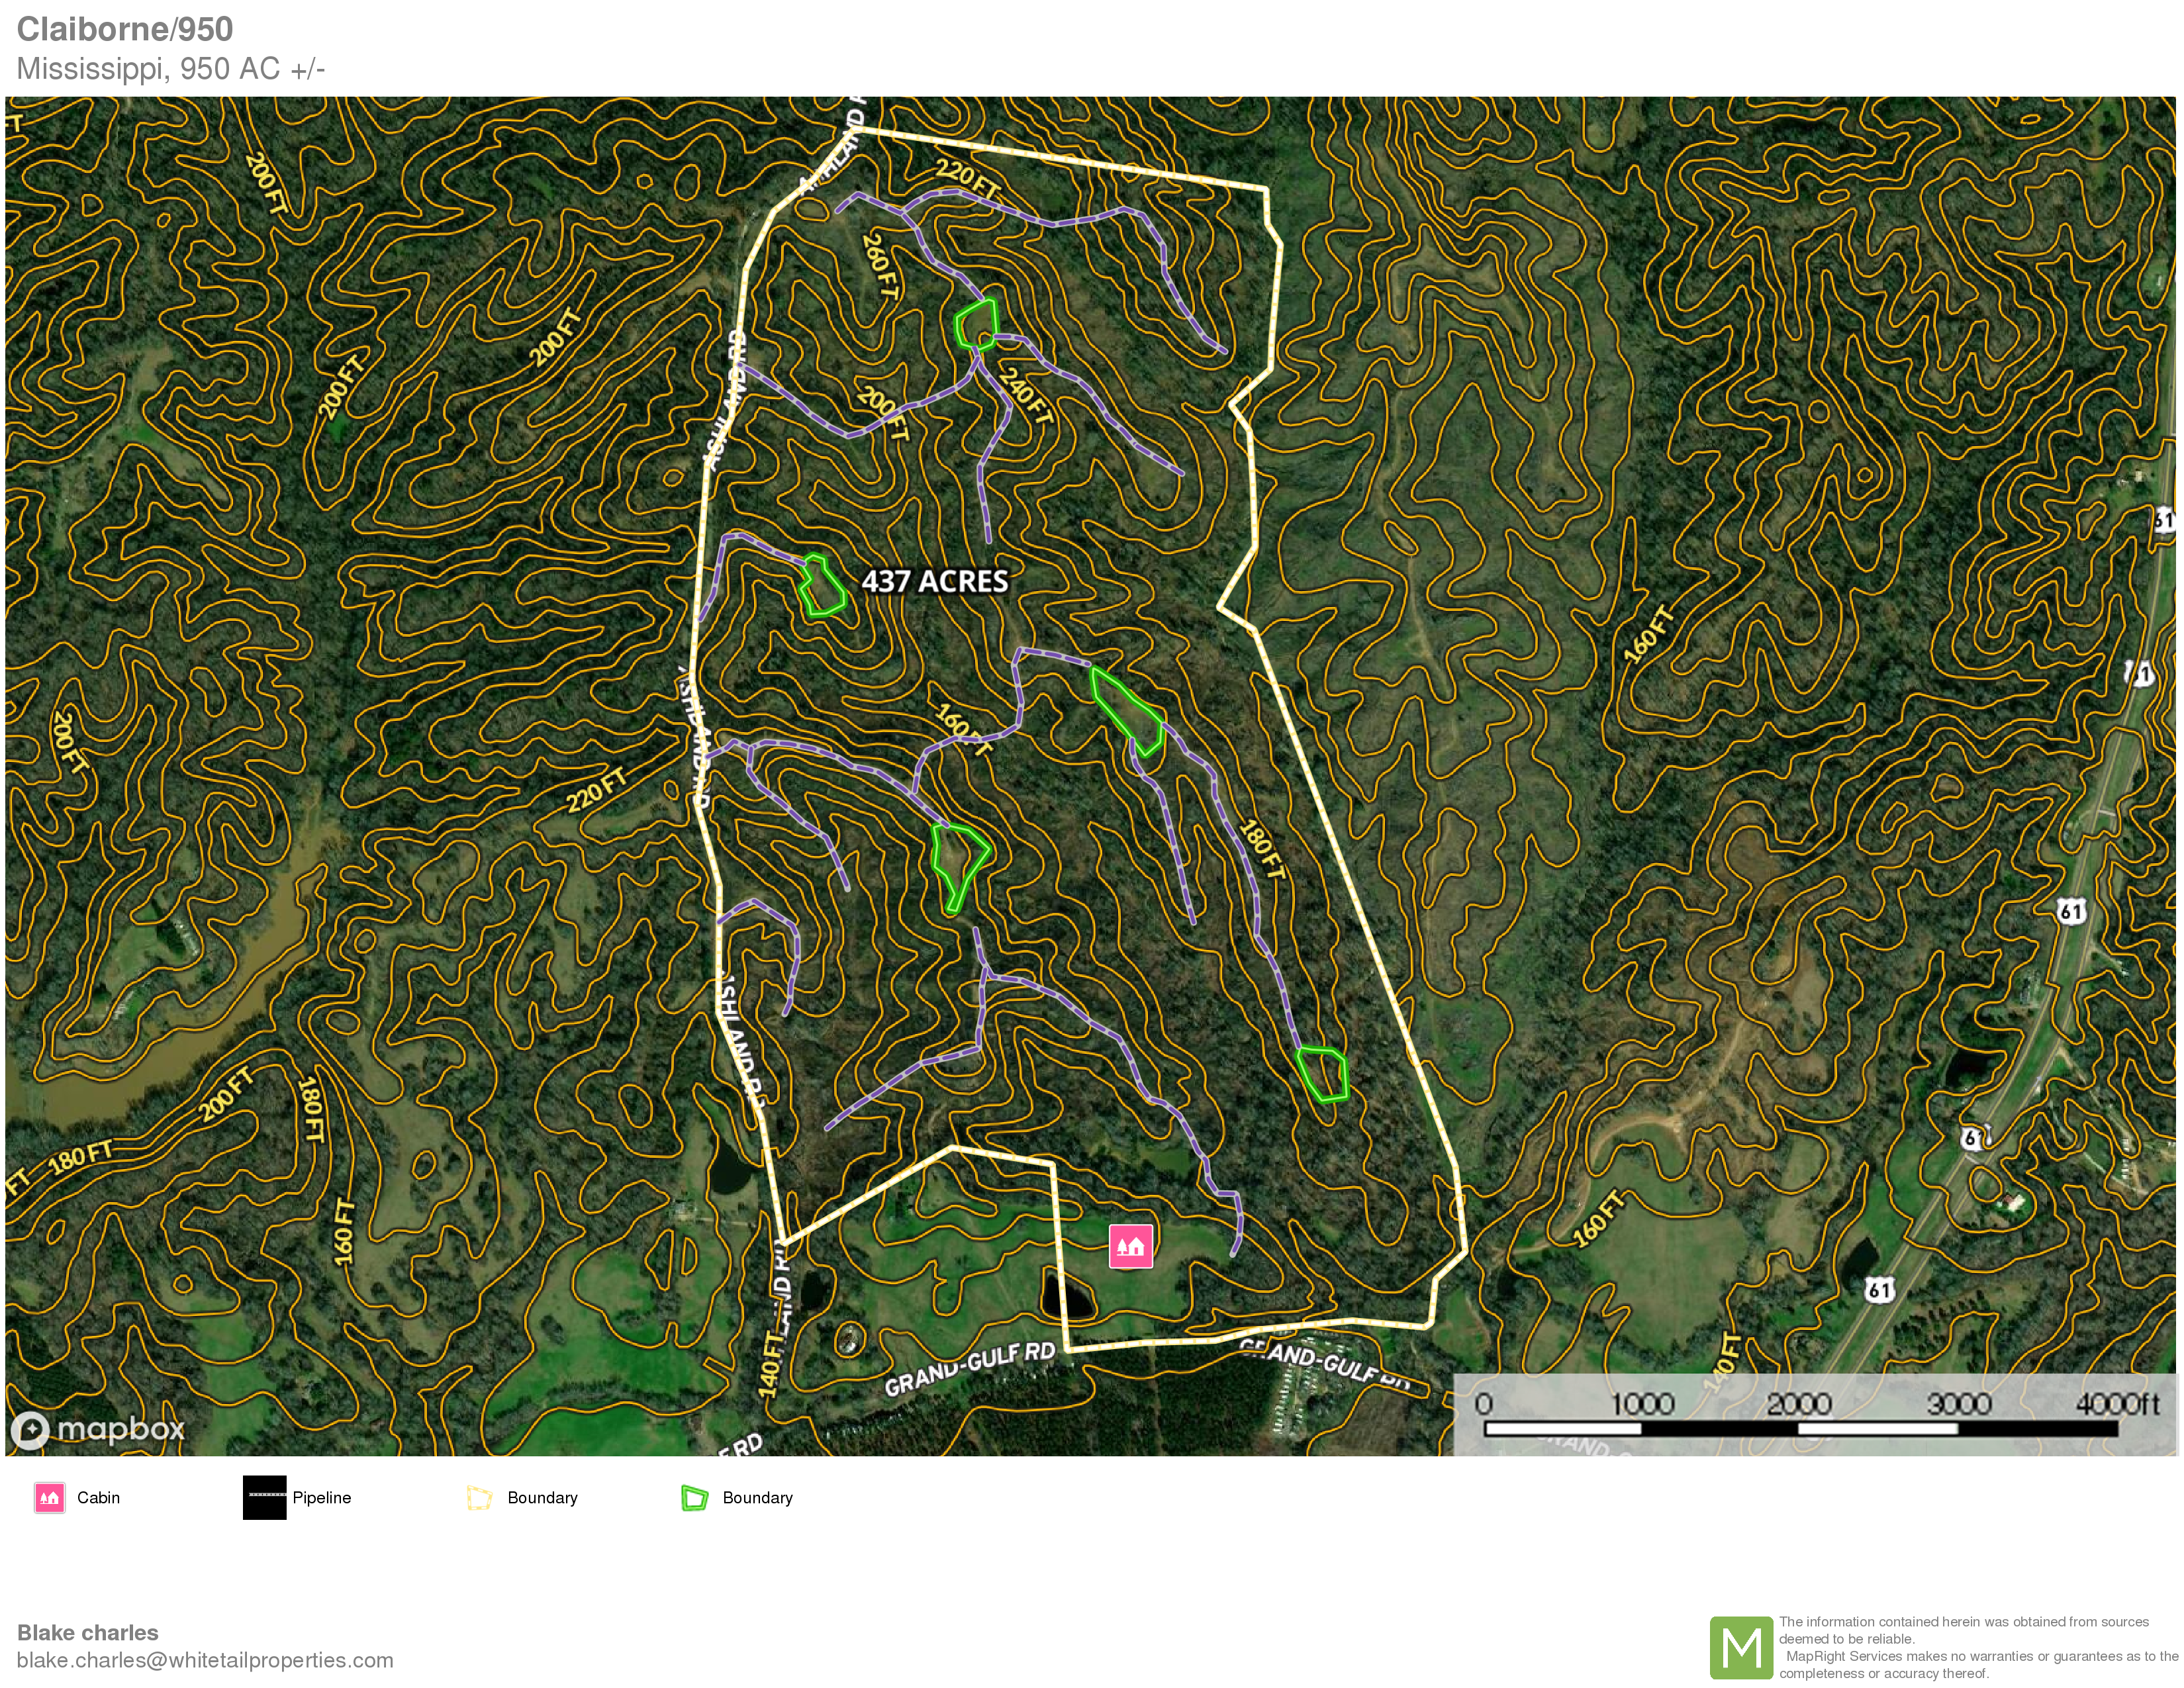Click the US 61 highway shield near bottom
Screen dimensions: 2184x1688
tap(1879, 1290)
